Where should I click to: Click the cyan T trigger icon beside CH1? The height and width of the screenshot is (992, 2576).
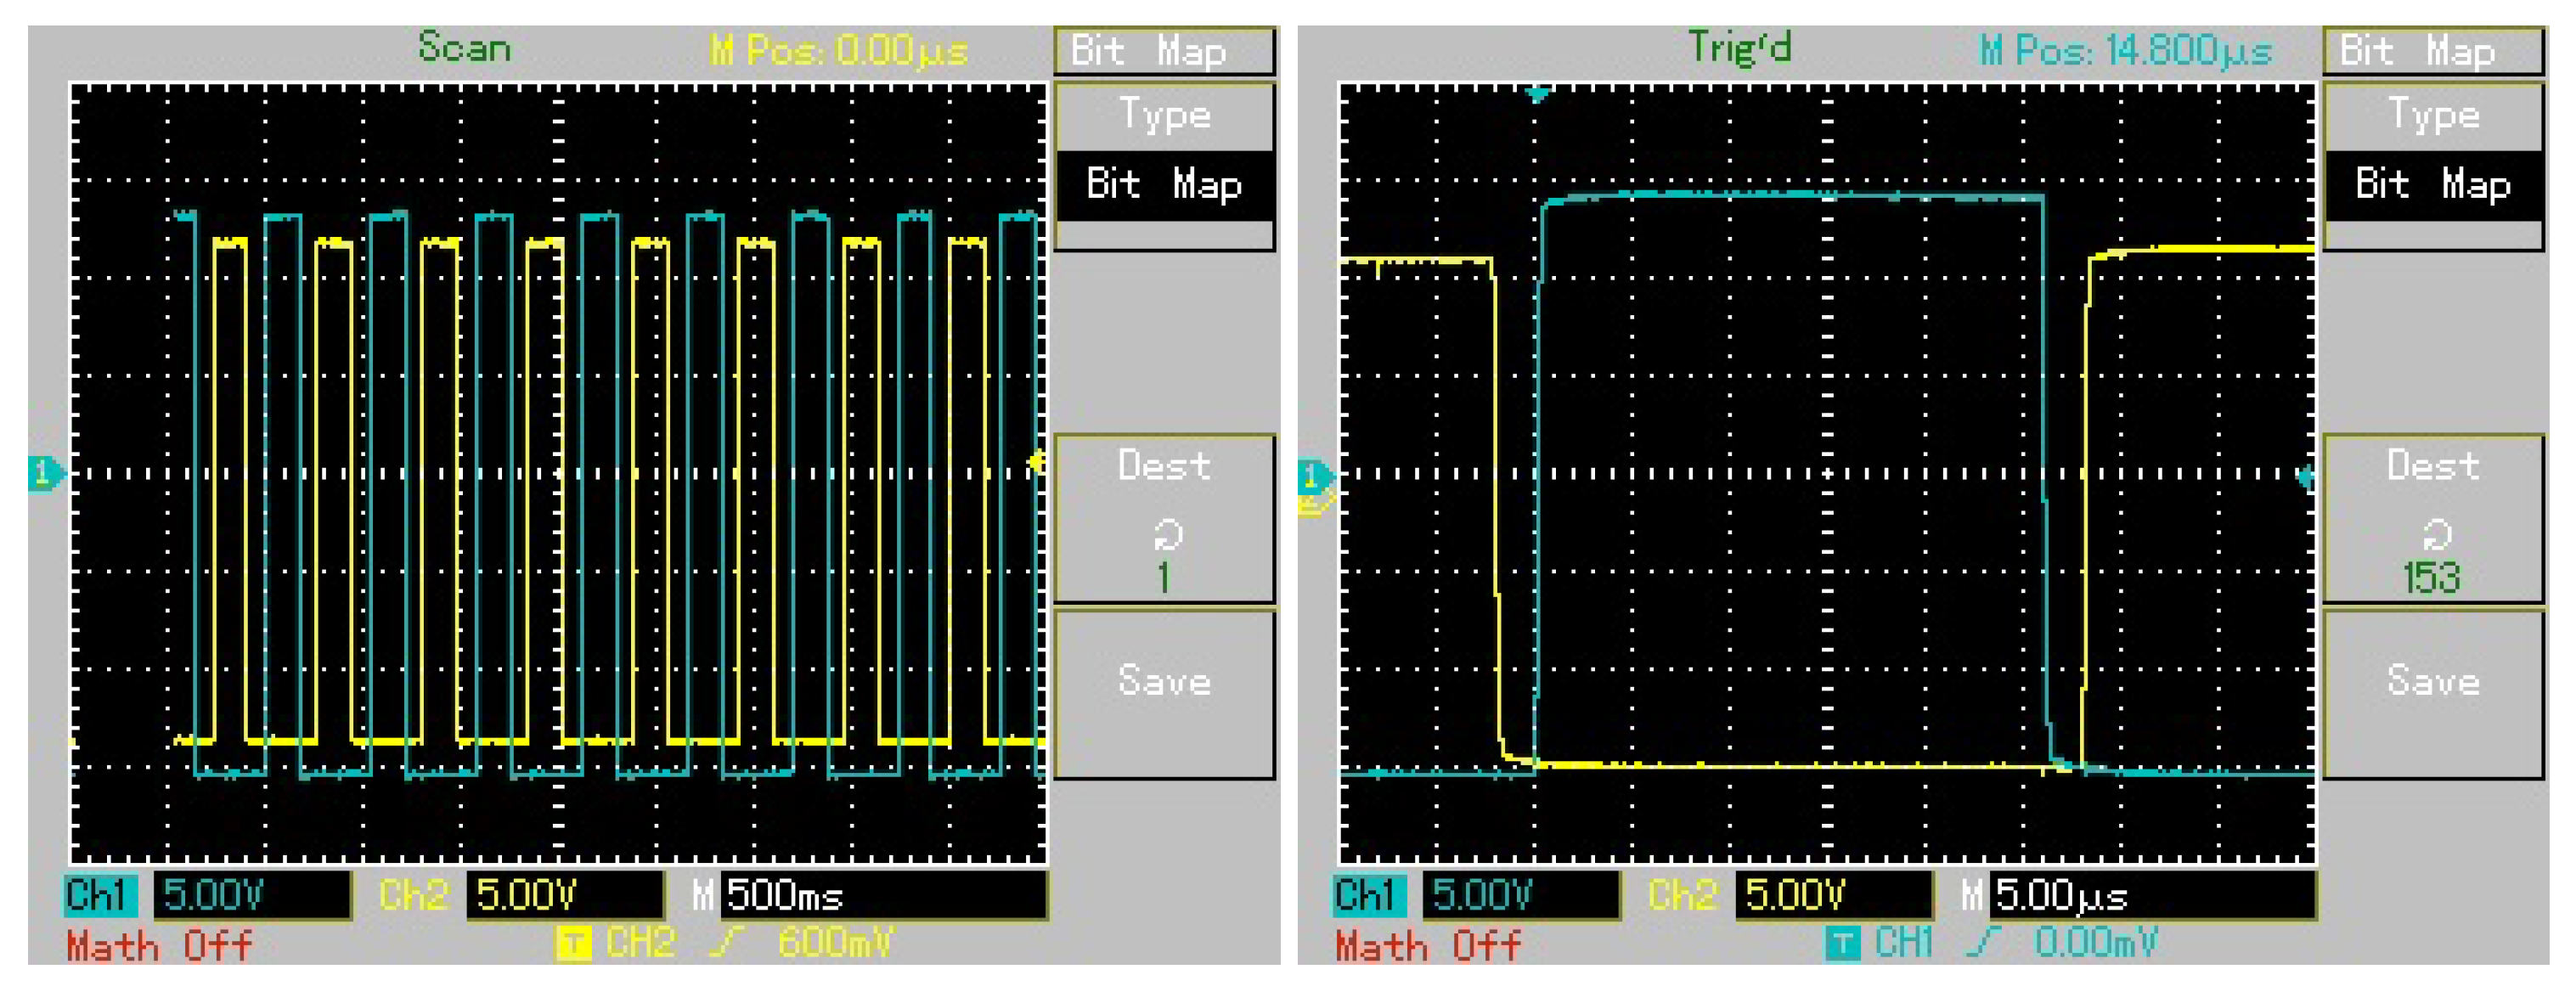pyautogui.click(x=1842, y=943)
